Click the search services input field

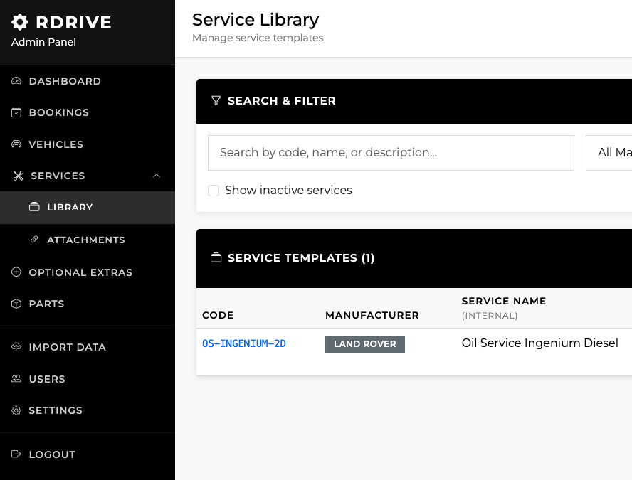click(x=391, y=152)
